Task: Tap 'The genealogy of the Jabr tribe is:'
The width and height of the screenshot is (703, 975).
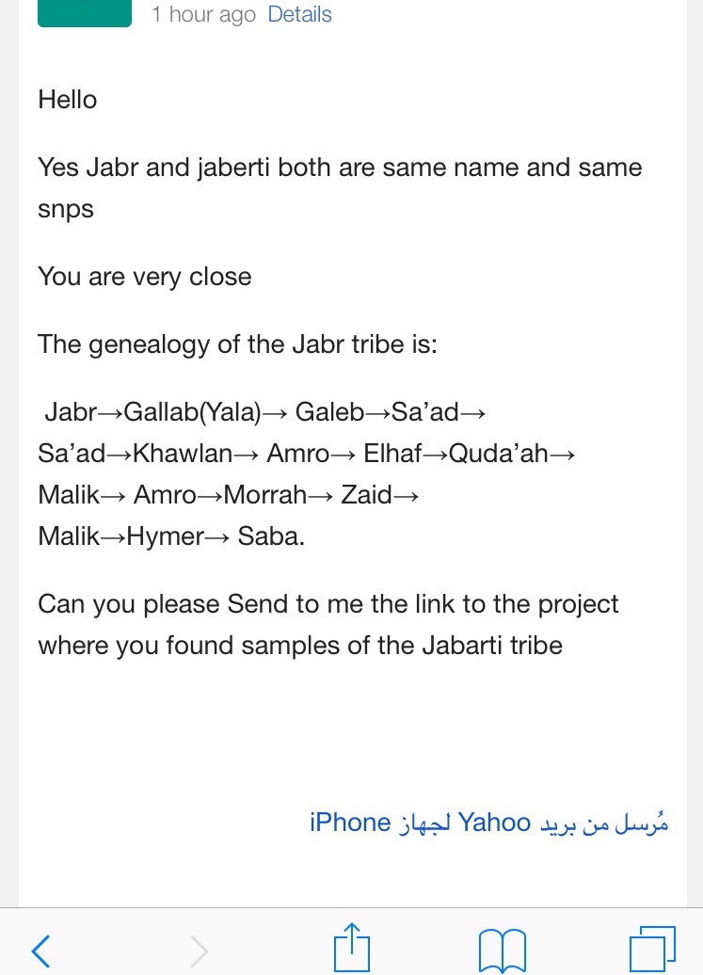Action: click(x=237, y=344)
